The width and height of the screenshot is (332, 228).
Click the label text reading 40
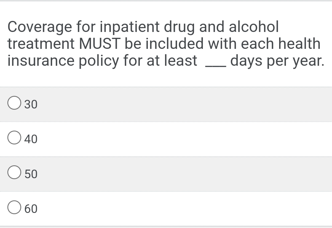[31, 139]
